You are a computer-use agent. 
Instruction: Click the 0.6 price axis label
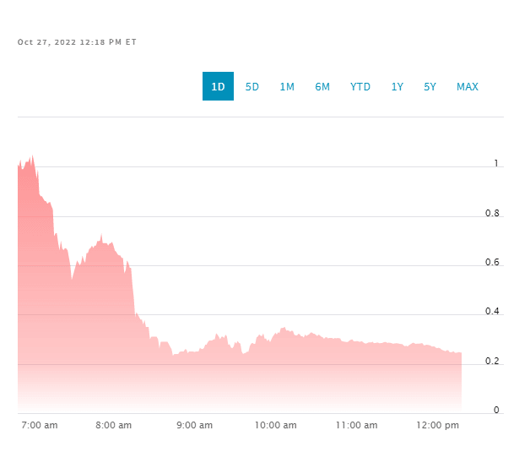(x=491, y=263)
